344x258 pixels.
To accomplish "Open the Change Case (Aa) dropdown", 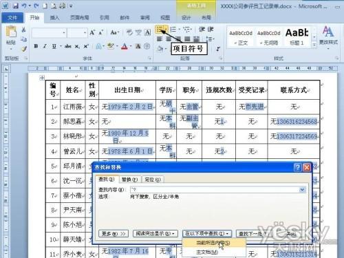I will (x=114, y=32).
